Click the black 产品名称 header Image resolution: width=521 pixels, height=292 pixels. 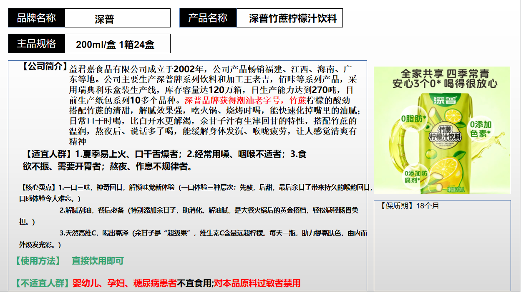point(208,17)
